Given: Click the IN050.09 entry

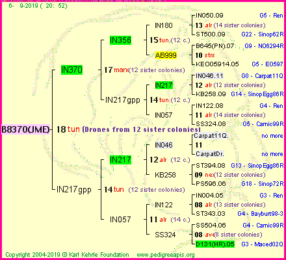Looking at the screenshot, I should click(x=209, y=16).
